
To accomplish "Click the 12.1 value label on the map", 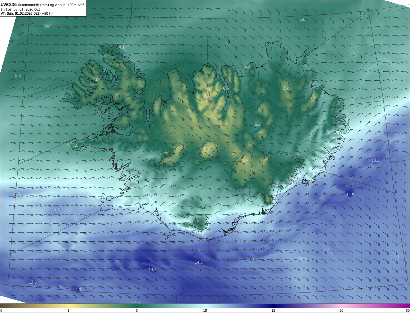I will [x=56, y=209].
